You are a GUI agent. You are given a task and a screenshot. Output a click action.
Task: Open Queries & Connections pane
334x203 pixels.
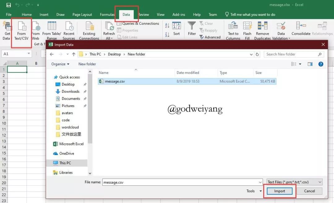(138, 23)
